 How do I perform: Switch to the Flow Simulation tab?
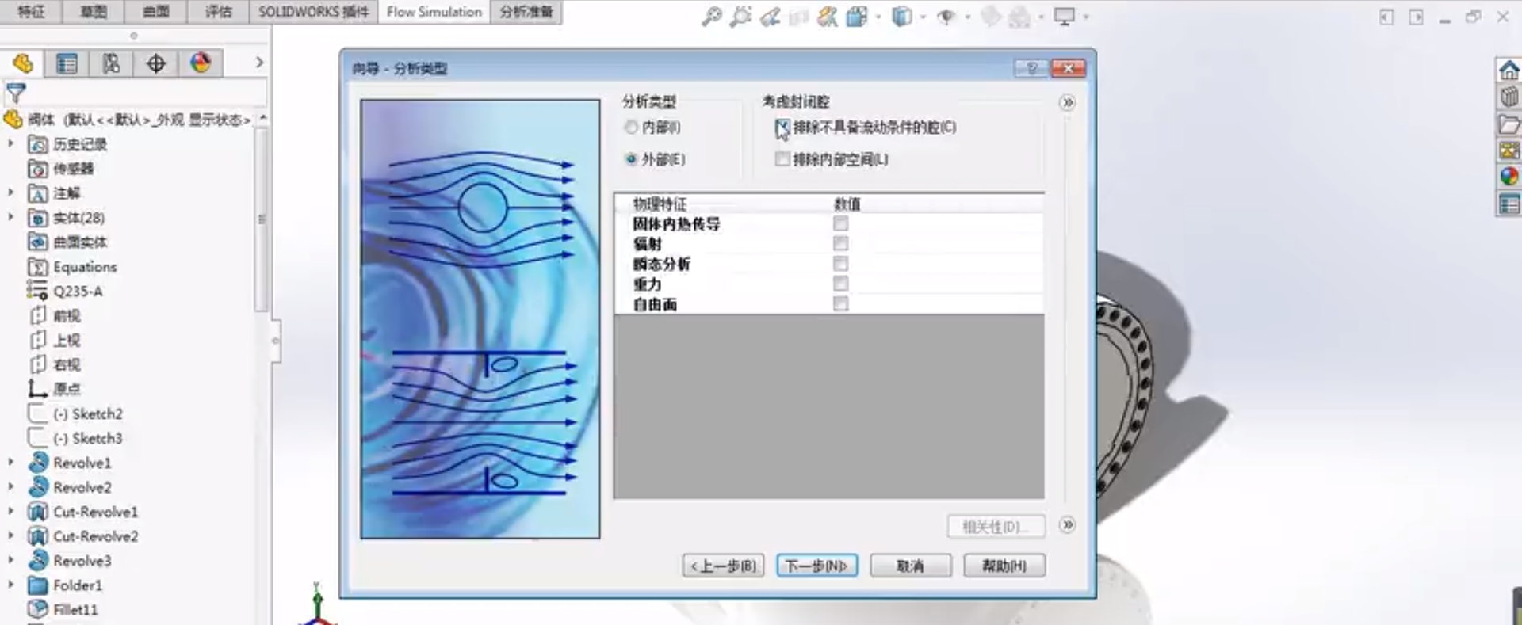point(434,12)
